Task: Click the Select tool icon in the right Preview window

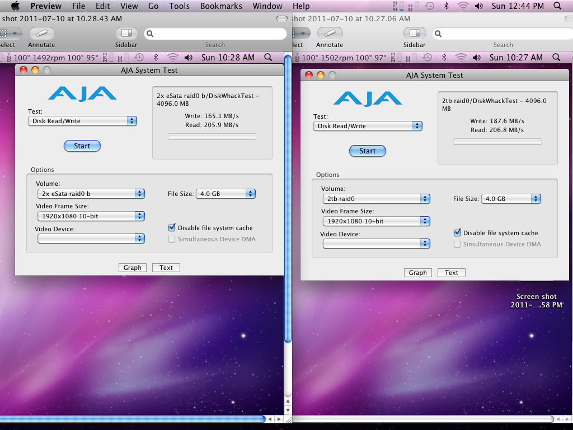Action: click(301, 33)
